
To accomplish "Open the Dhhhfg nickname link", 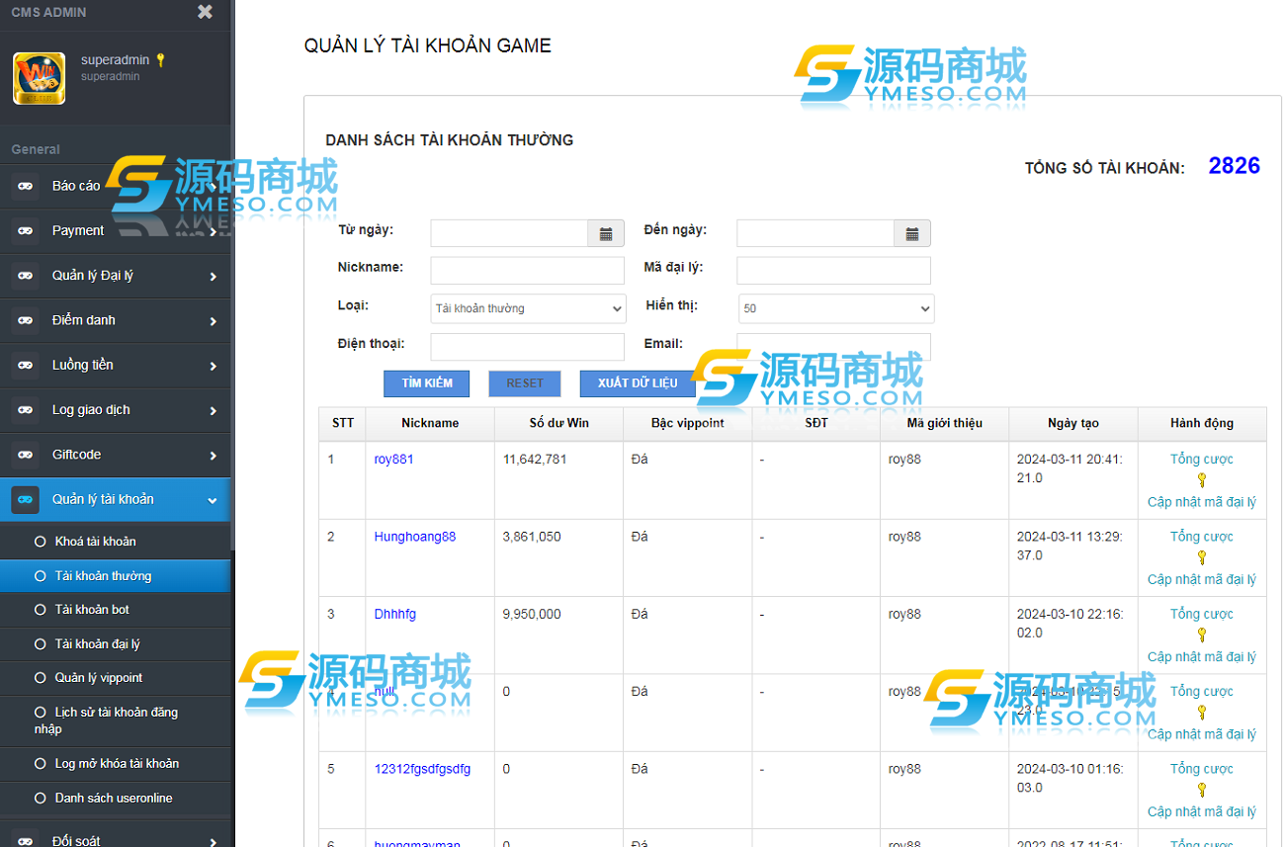I will (x=395, y=614).
